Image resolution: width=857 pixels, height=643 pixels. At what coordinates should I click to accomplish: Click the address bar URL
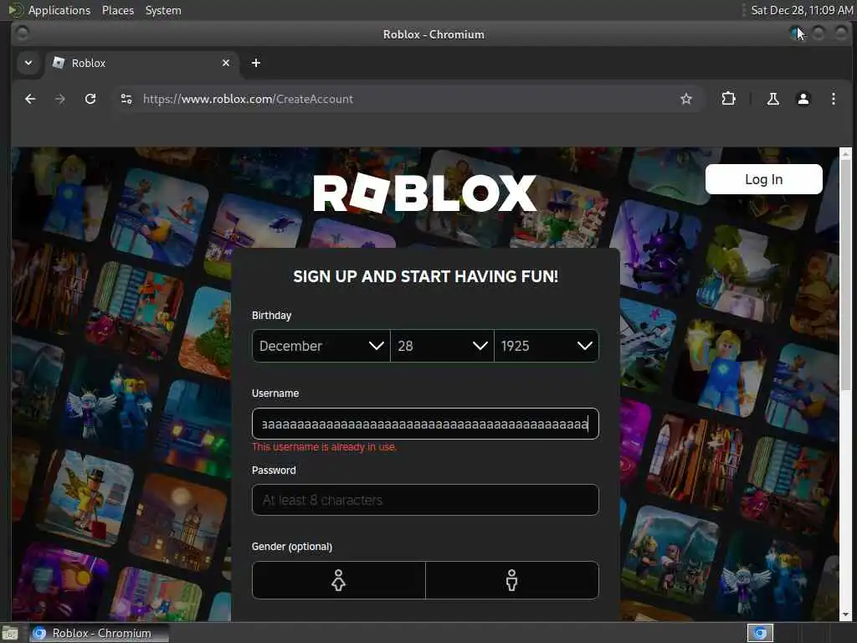(x=248, y=99)
